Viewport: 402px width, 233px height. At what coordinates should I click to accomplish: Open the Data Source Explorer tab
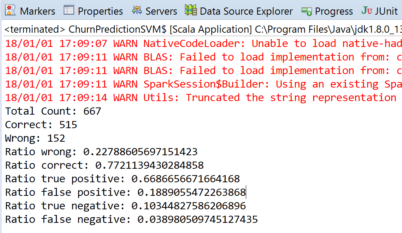[246, 11]
